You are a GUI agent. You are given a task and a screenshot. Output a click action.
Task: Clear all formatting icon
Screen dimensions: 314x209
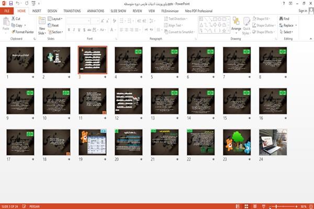tap(114, 21)
